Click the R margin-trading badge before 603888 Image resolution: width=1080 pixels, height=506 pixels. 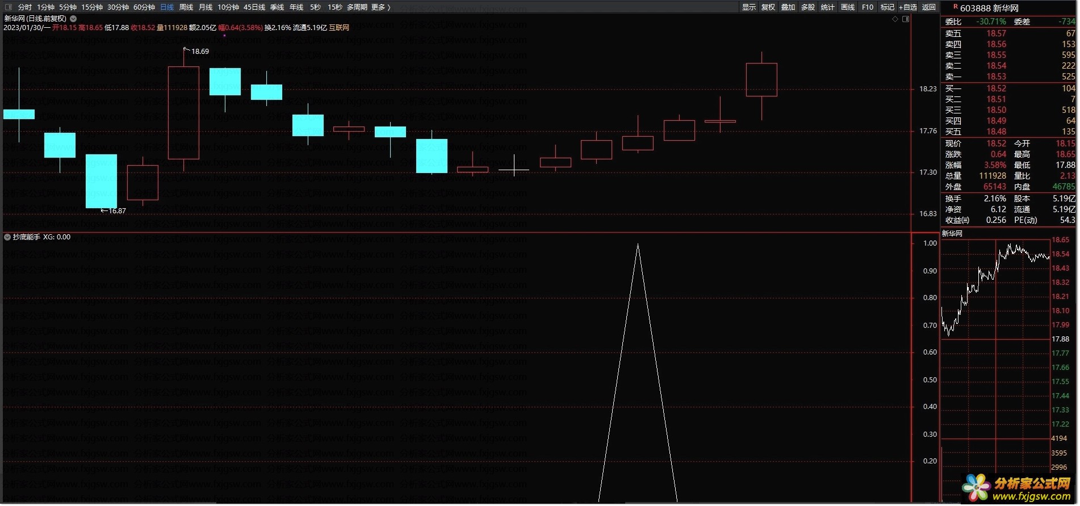[x=955, y=7]
